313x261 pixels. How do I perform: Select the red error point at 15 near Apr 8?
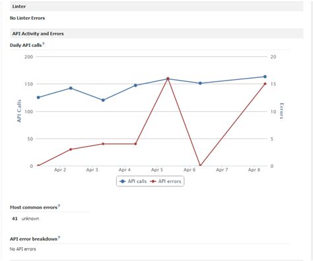(x=265, y=84)
